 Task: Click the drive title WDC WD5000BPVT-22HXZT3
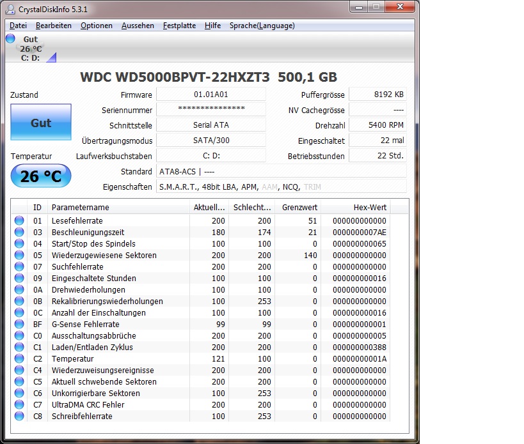(175, 77)
